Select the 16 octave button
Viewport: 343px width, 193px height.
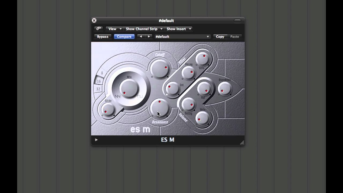click(99, 81)
